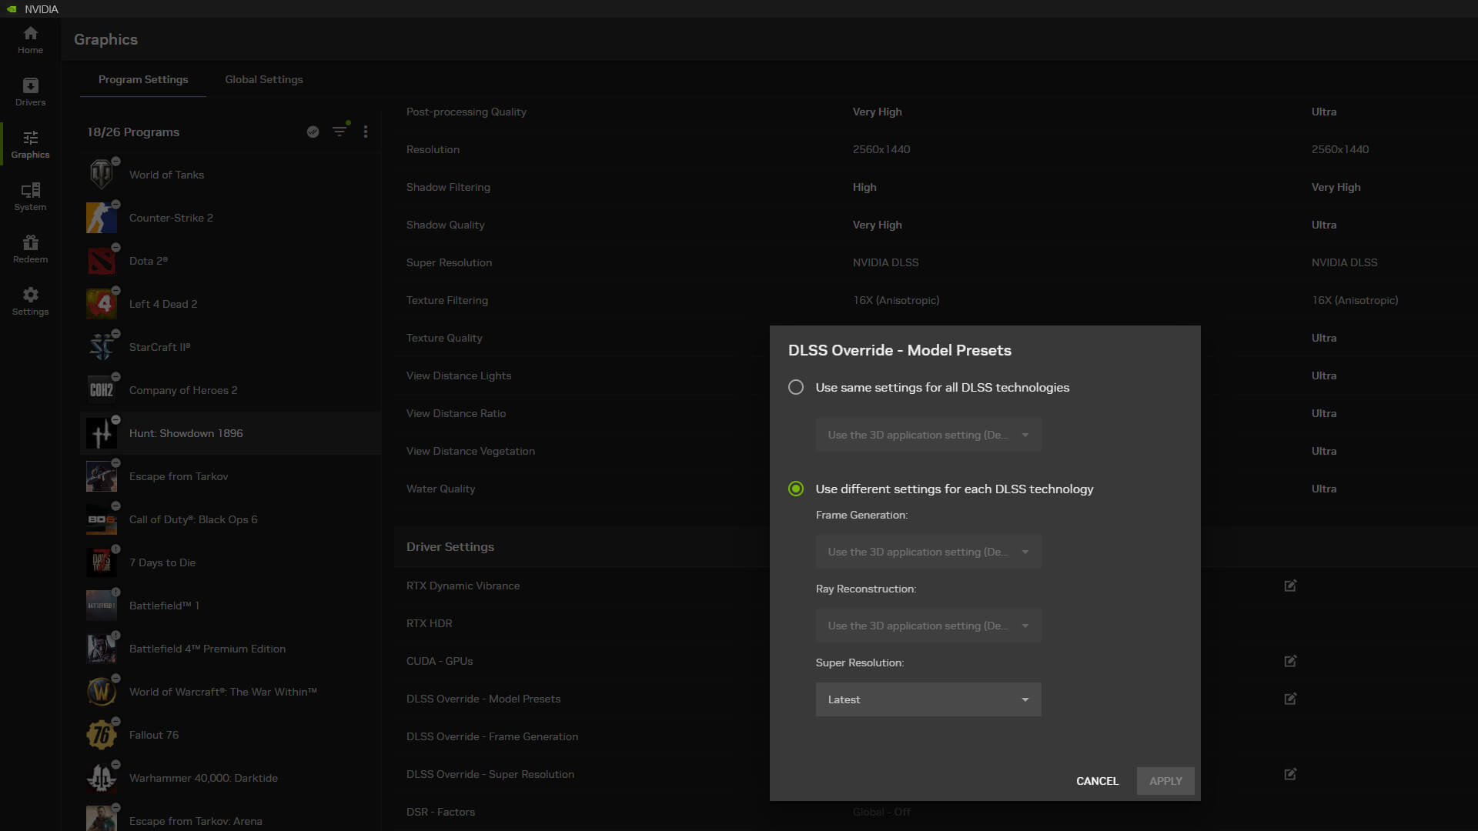Click edit icon for RTX Dynamic Vibrance row
Image resolution: width=1478 pixels, height=831 pixels.
pyautogui.click(x=1290, y=586)
